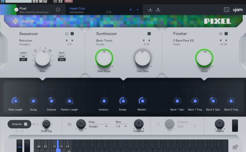The width and height of the screenshot is (246, 152).
Task: Set Sync to BEAT
Action: (61, 56)
